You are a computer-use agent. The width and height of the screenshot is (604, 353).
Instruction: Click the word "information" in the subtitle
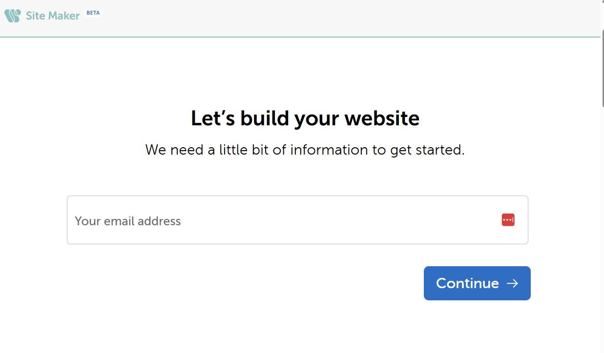[x=329, y=150]
